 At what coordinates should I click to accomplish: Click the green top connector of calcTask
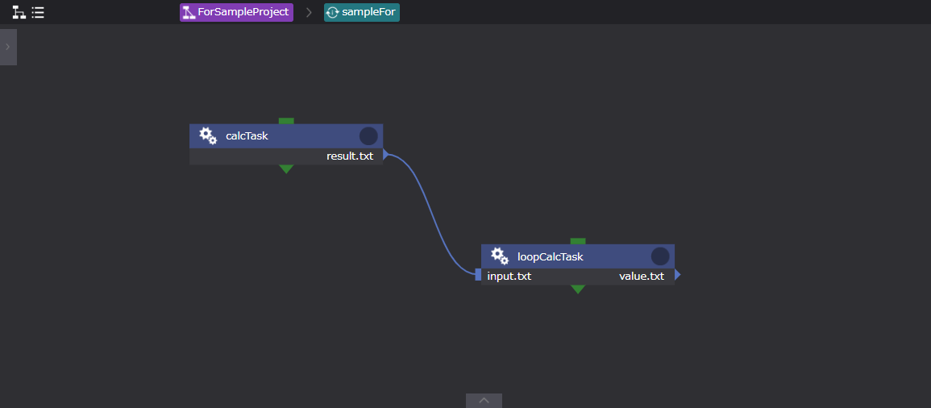pos(286,121)
